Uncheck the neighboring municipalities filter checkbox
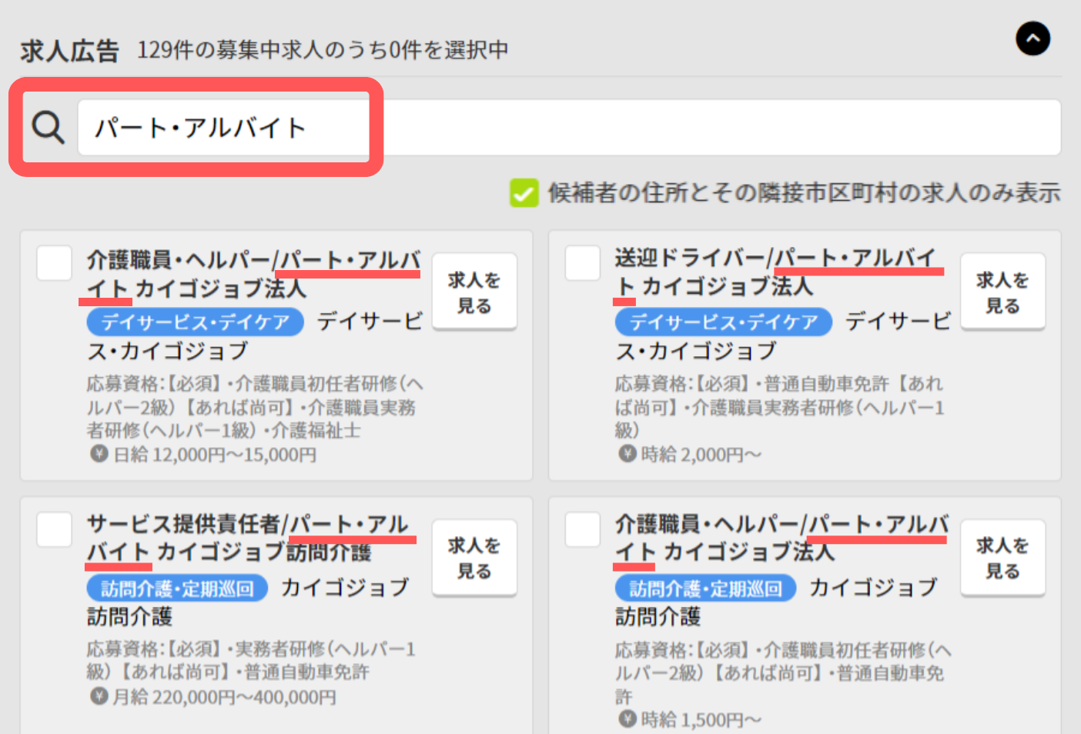1081x734 pixels. (524, 193)
